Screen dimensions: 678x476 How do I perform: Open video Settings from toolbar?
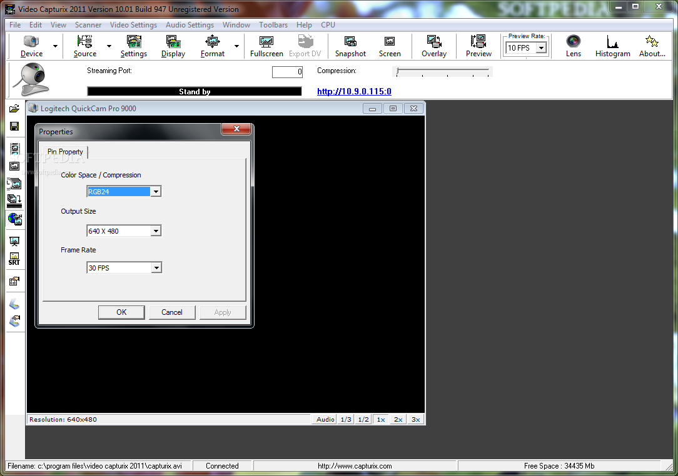coord(134,46)
